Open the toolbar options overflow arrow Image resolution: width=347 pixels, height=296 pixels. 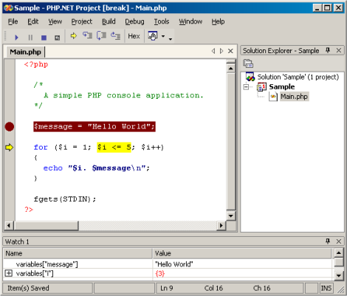click(x=171, y=38)
